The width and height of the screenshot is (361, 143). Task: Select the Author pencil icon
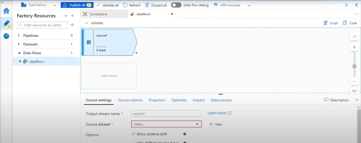pos(6,23)
